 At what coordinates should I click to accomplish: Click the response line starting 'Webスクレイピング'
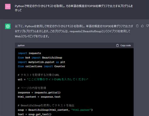click(32, 36)
